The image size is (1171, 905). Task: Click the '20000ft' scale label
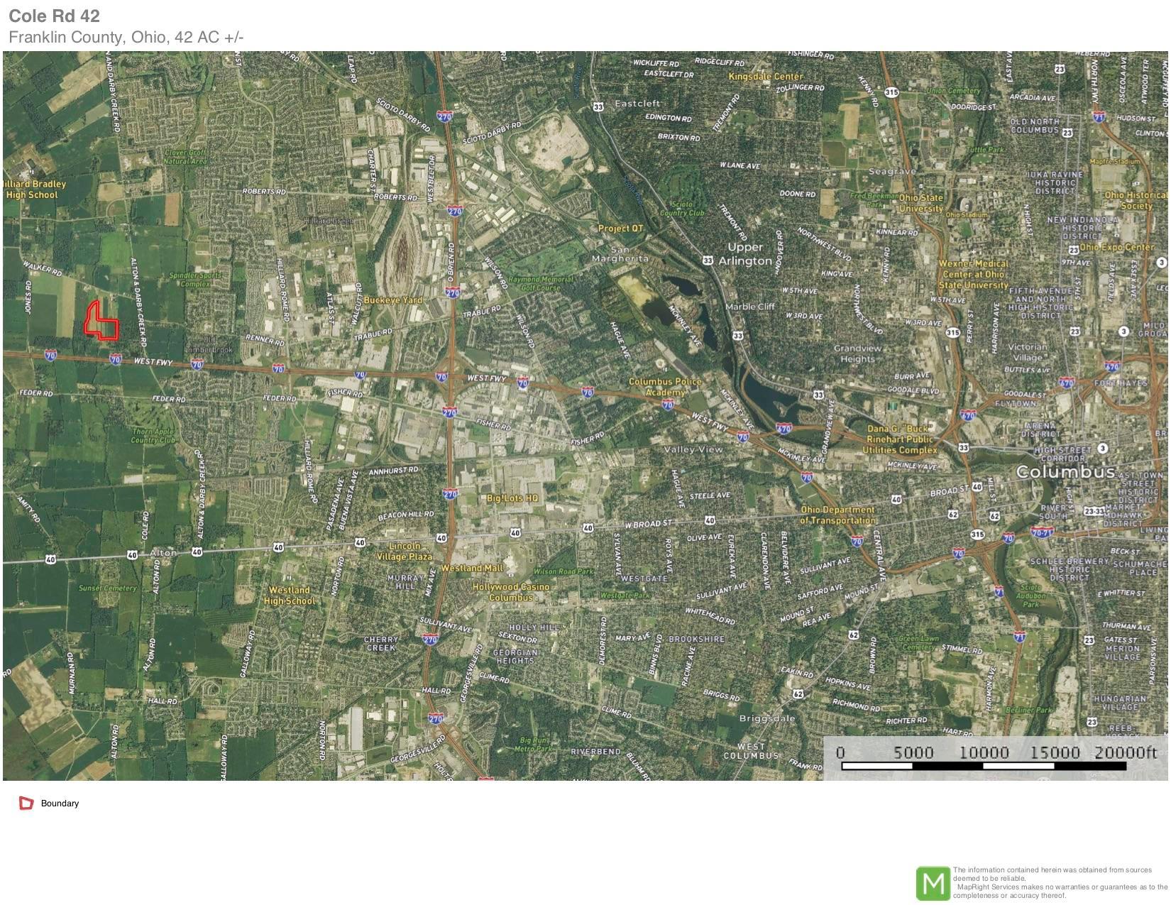(1126, 752)
